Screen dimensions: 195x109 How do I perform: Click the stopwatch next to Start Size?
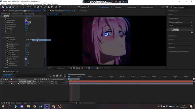click(x=8, y=46)
